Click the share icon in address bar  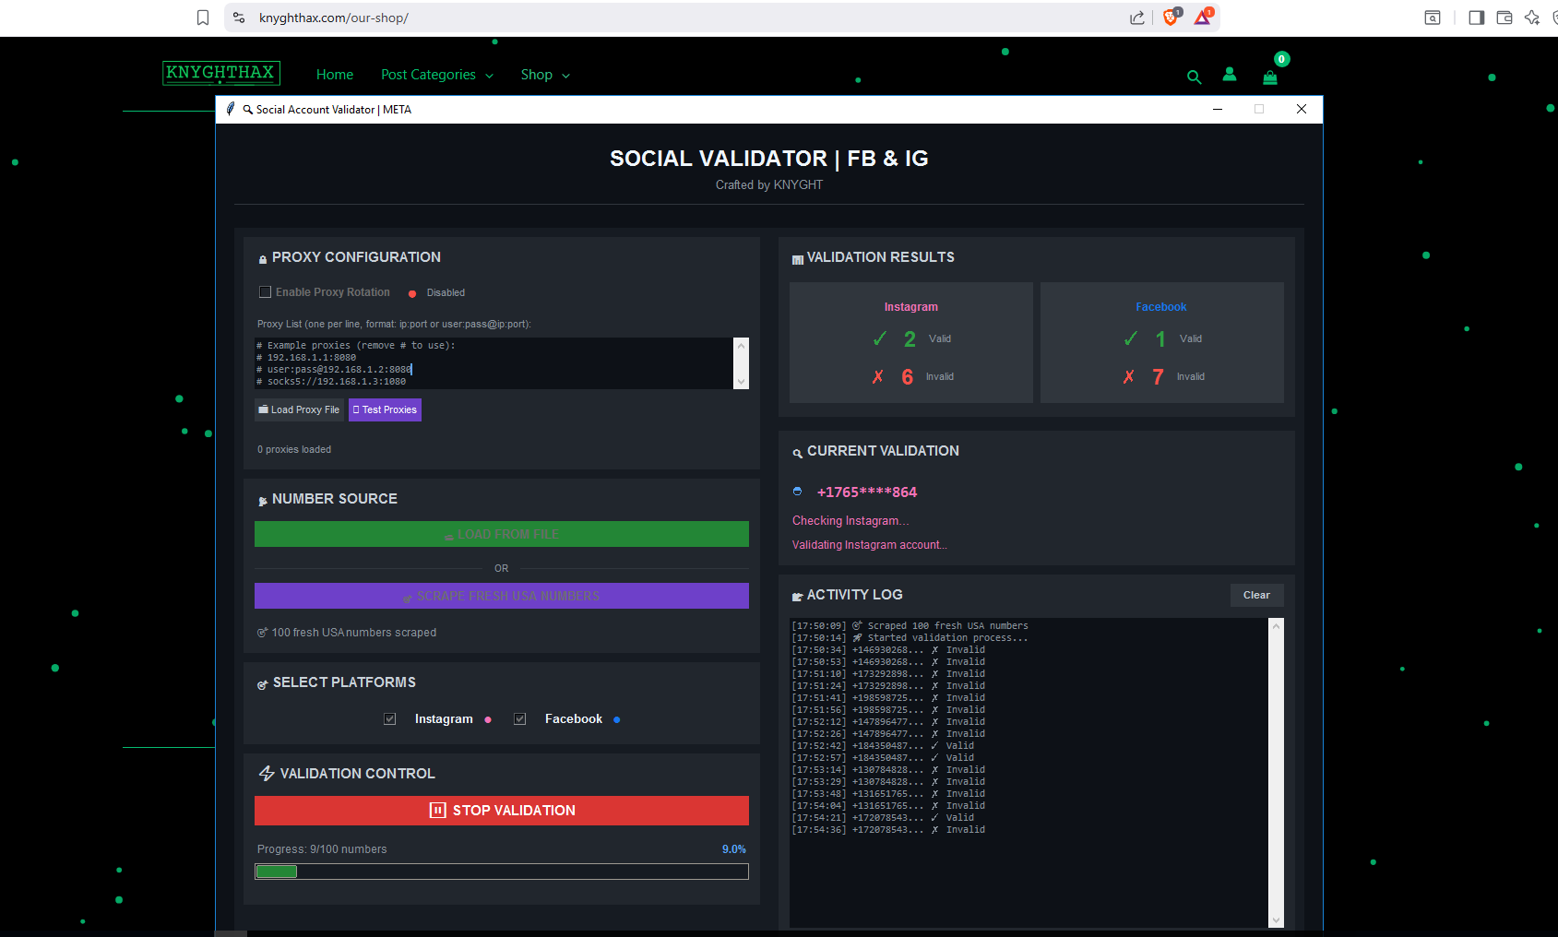coord(1136,18)
